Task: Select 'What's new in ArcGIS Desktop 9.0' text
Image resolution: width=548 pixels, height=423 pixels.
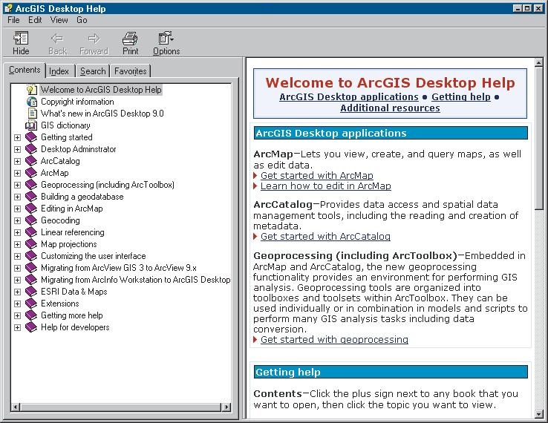Action: point(102,114)
